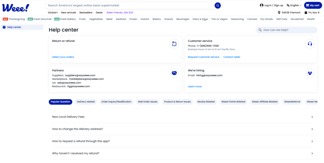This screenshot has height=163, width=324.
Task: Select Help center in left sidebar
Action: coord(22,27)
